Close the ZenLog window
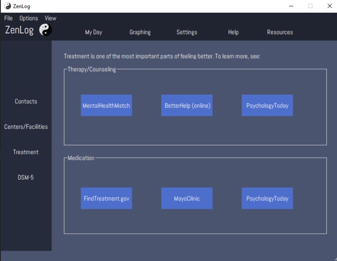The width and height of the screenshot is (337, 261). (x=330, y=6)
